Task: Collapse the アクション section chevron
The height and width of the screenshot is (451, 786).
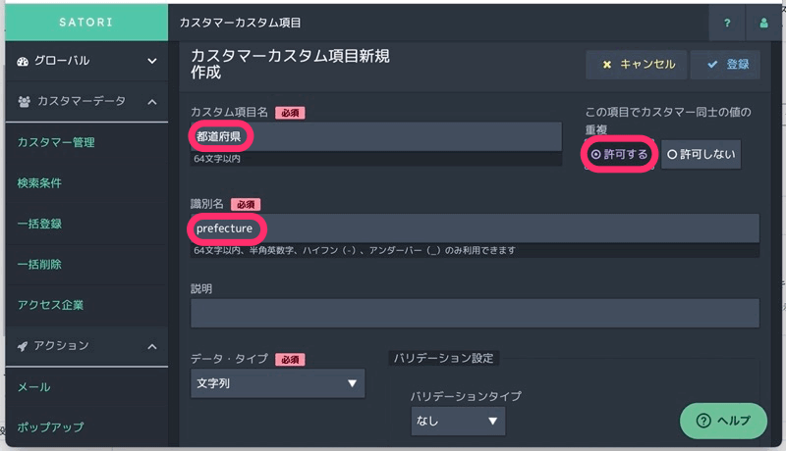Action: coord(152,346)
